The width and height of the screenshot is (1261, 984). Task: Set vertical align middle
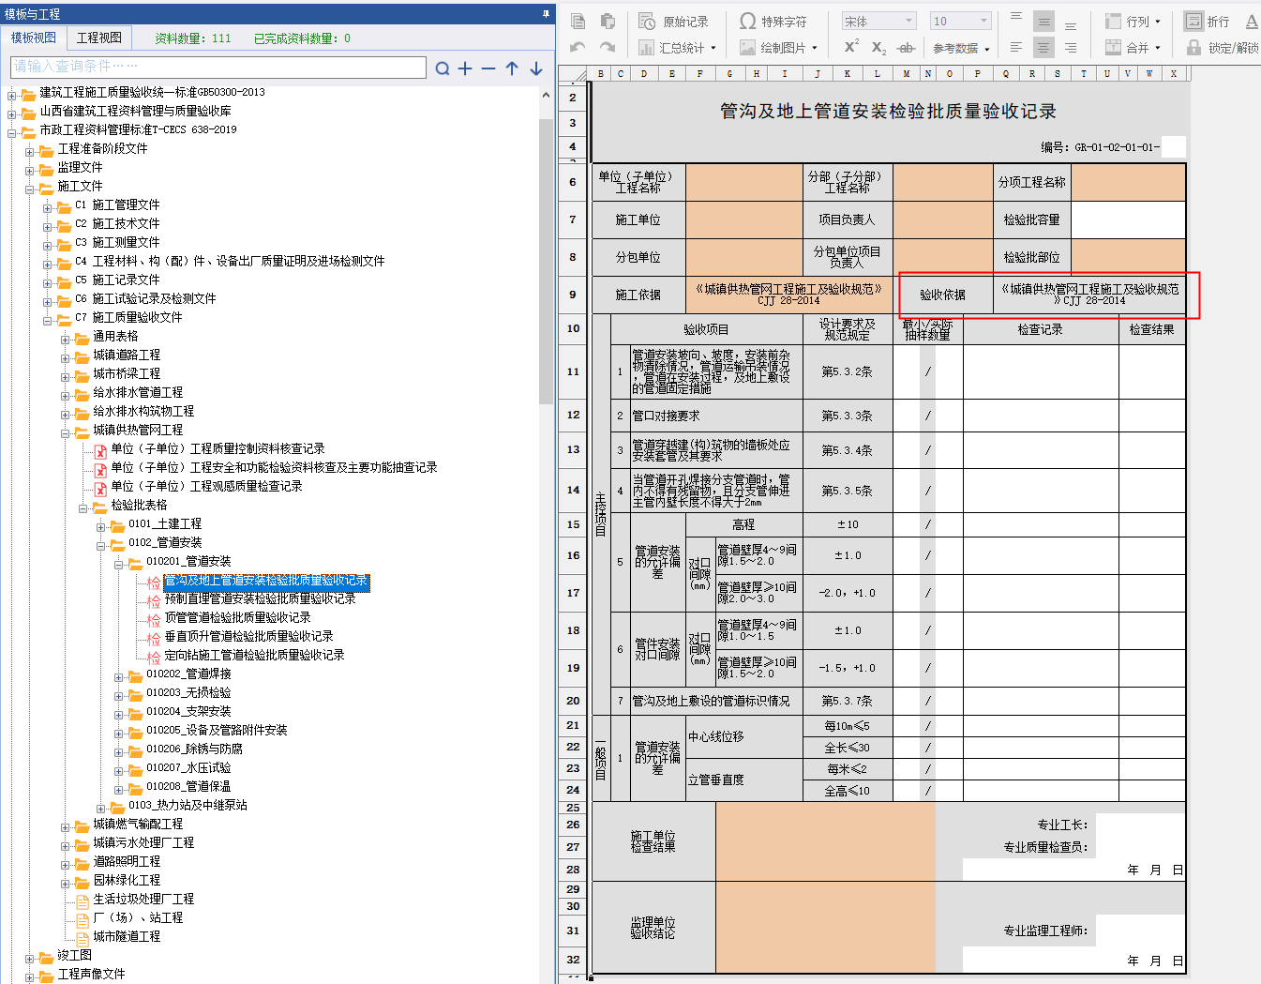tap(1043, 21)
